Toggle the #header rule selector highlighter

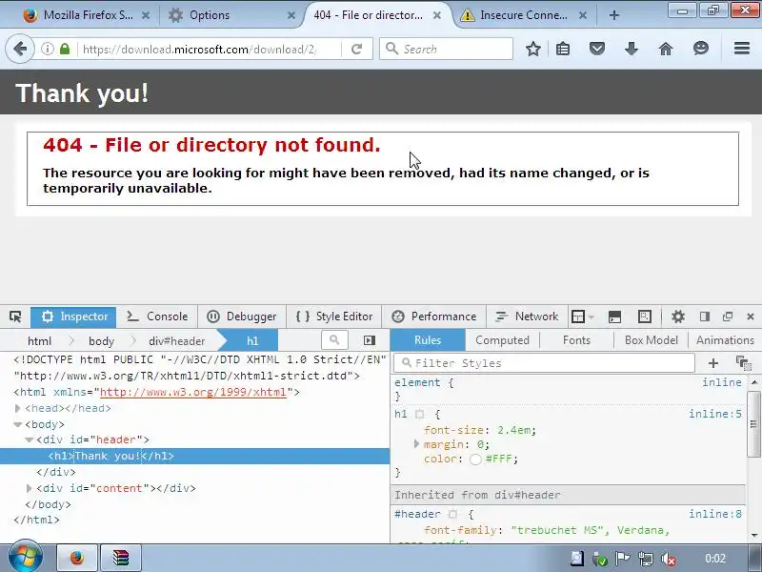[x=453, y=514]
